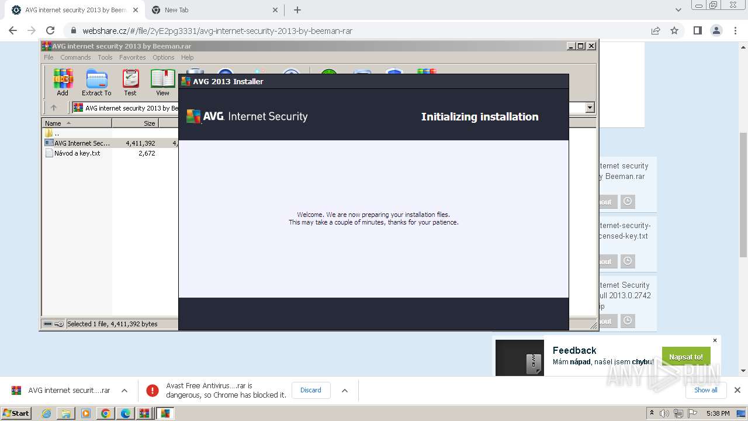Open the Help menu in WinRAR

pyautogui.click(x=188, y=57)
